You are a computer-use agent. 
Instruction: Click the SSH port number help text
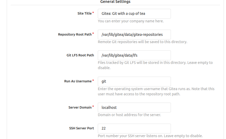[150, 136]
